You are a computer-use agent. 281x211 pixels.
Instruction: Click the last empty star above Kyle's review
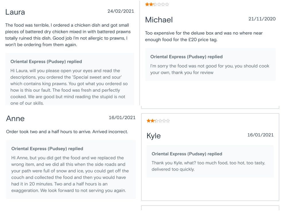(x=168, y=121)
